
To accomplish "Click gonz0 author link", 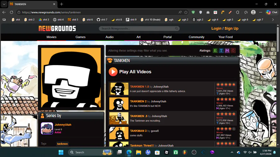I will tap(155, 131).
